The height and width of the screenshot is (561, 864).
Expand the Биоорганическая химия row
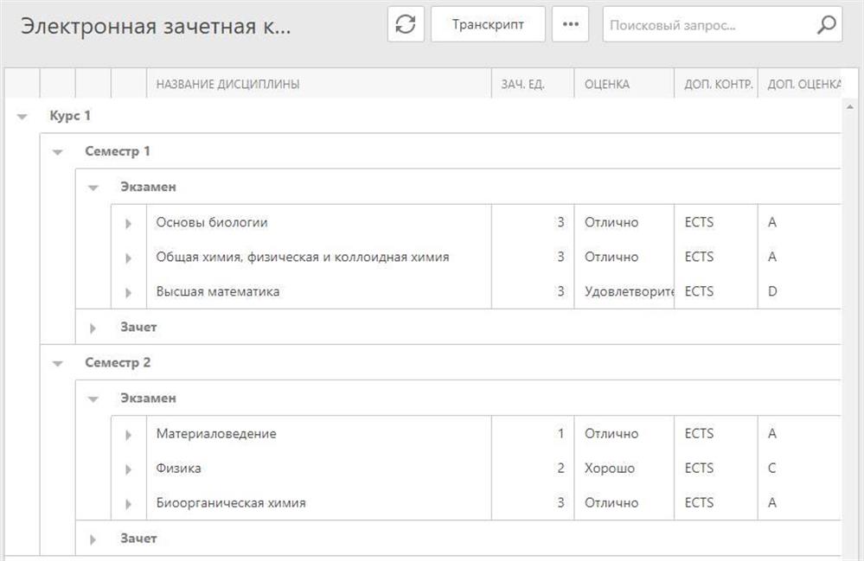128,504
